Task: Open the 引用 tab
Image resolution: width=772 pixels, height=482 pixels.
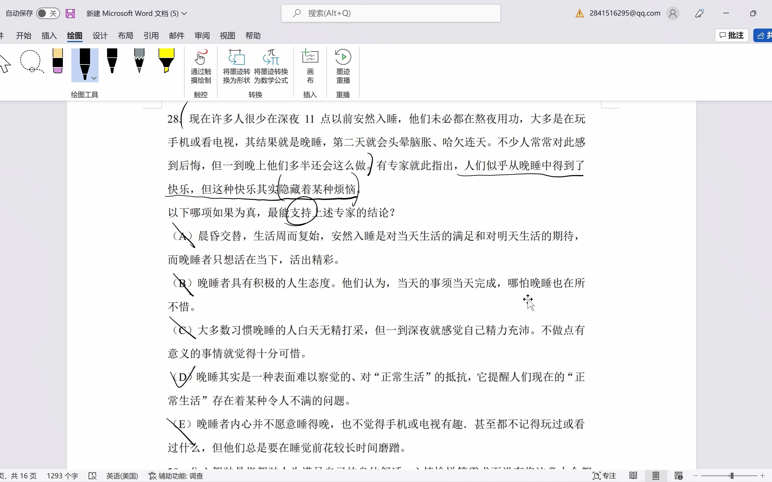Action: [x=151, y=36]
